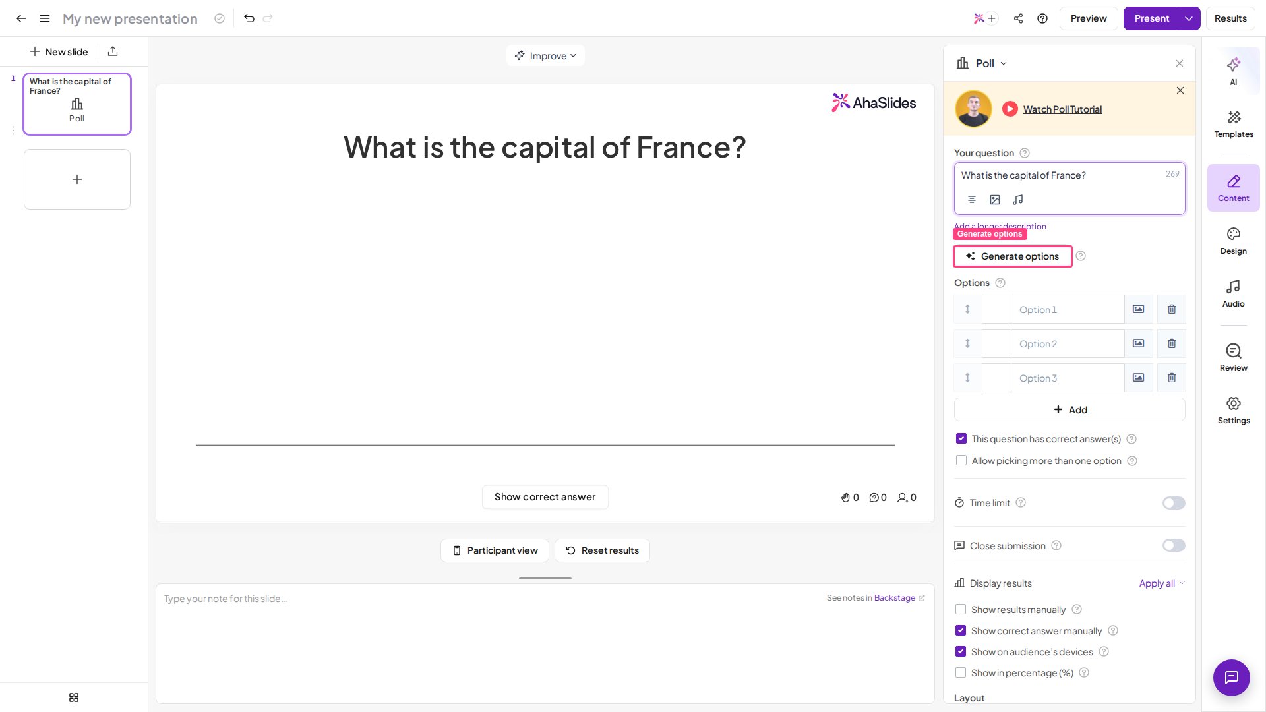Image resolution: width=1266 pixels, height=712 pixels.
Task: Click the export upload icon beside New slide
Action: coord(113,51)
